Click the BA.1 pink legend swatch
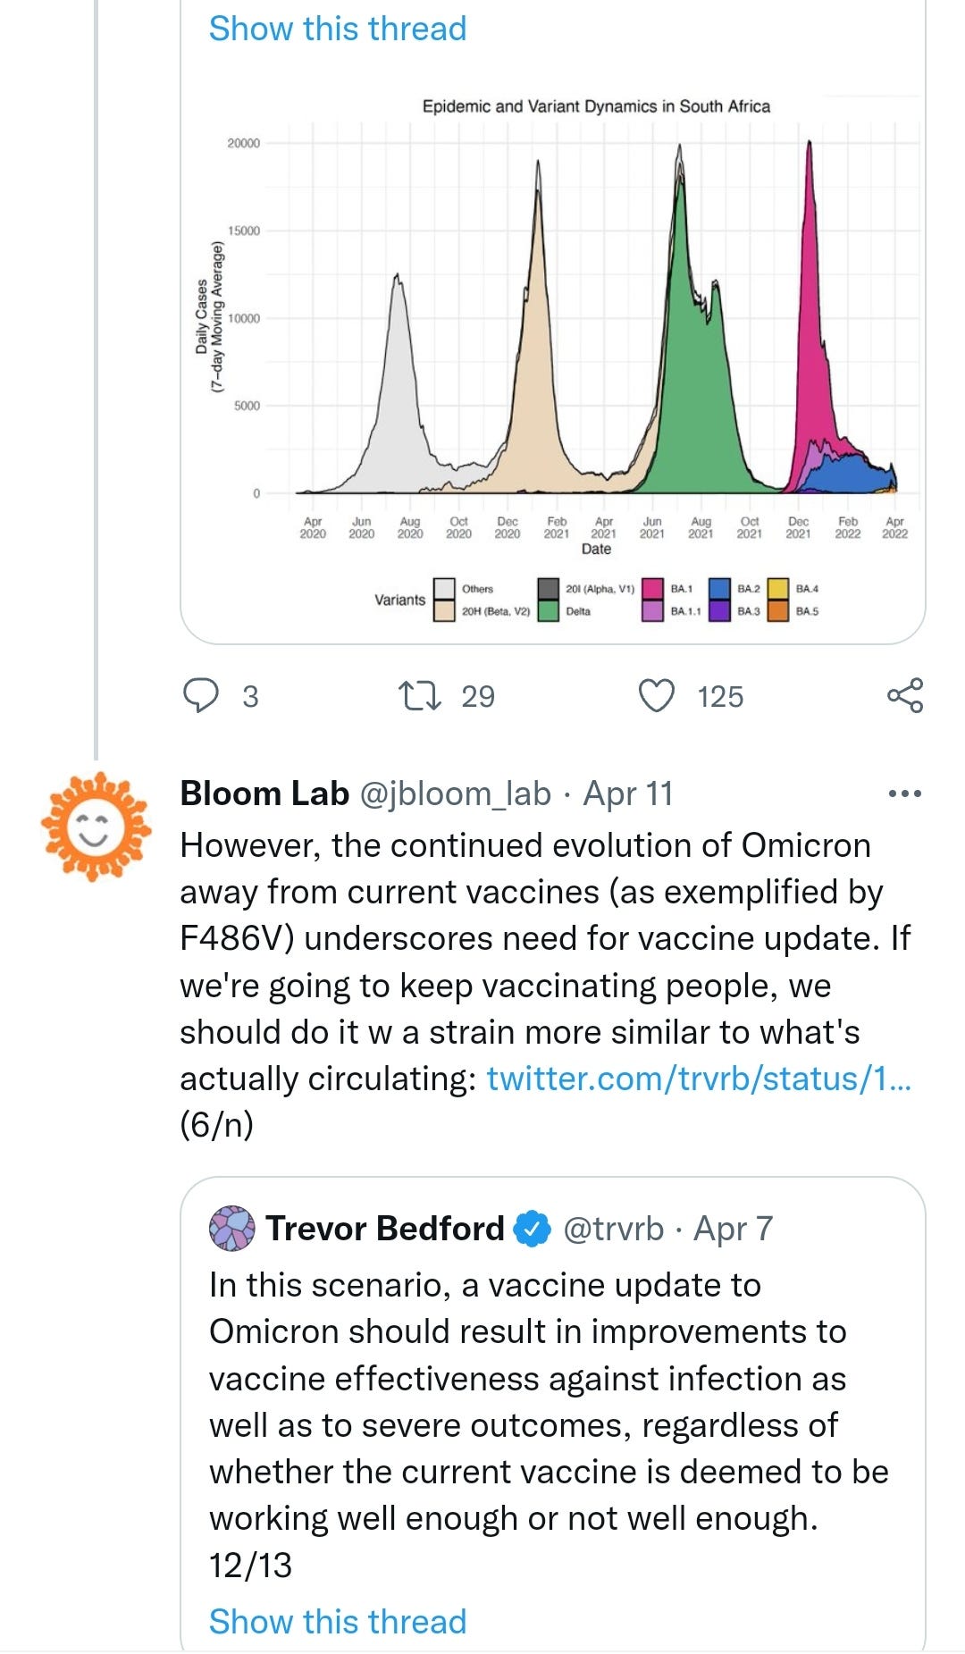 click(653, 589)
